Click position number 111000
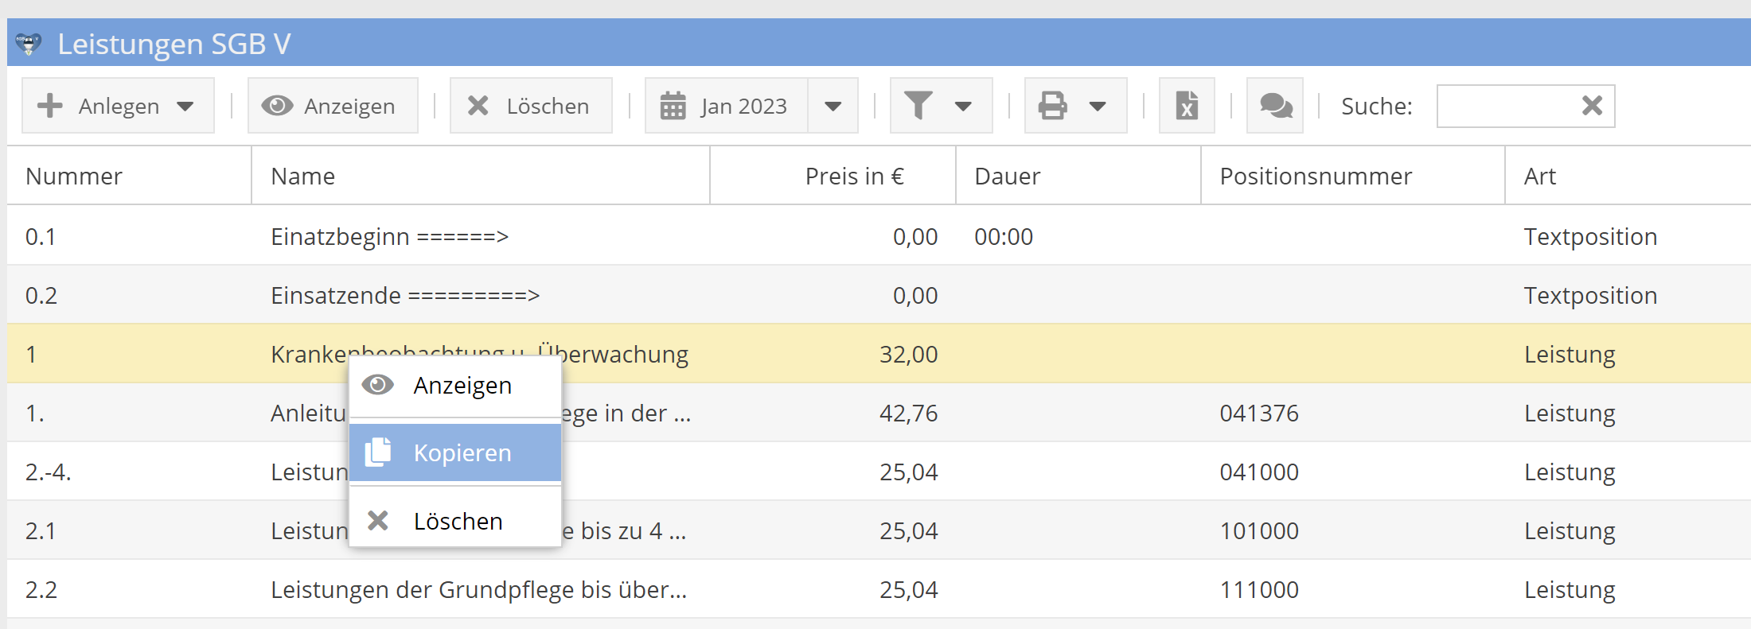The height and width of the screenshot is (629, 1751). [1259, 589]
